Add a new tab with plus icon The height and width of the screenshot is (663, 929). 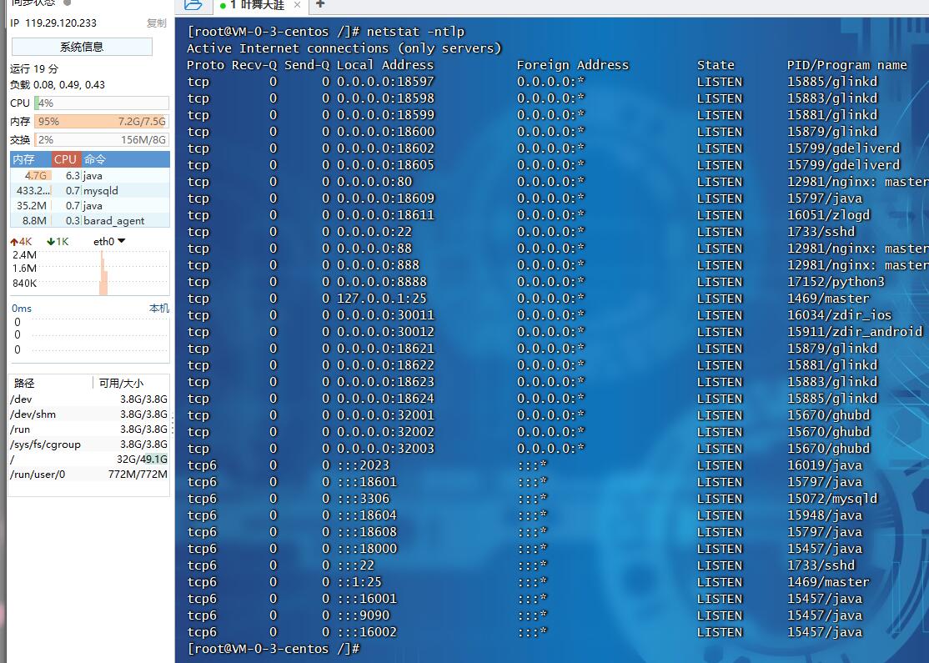point(320,5)
